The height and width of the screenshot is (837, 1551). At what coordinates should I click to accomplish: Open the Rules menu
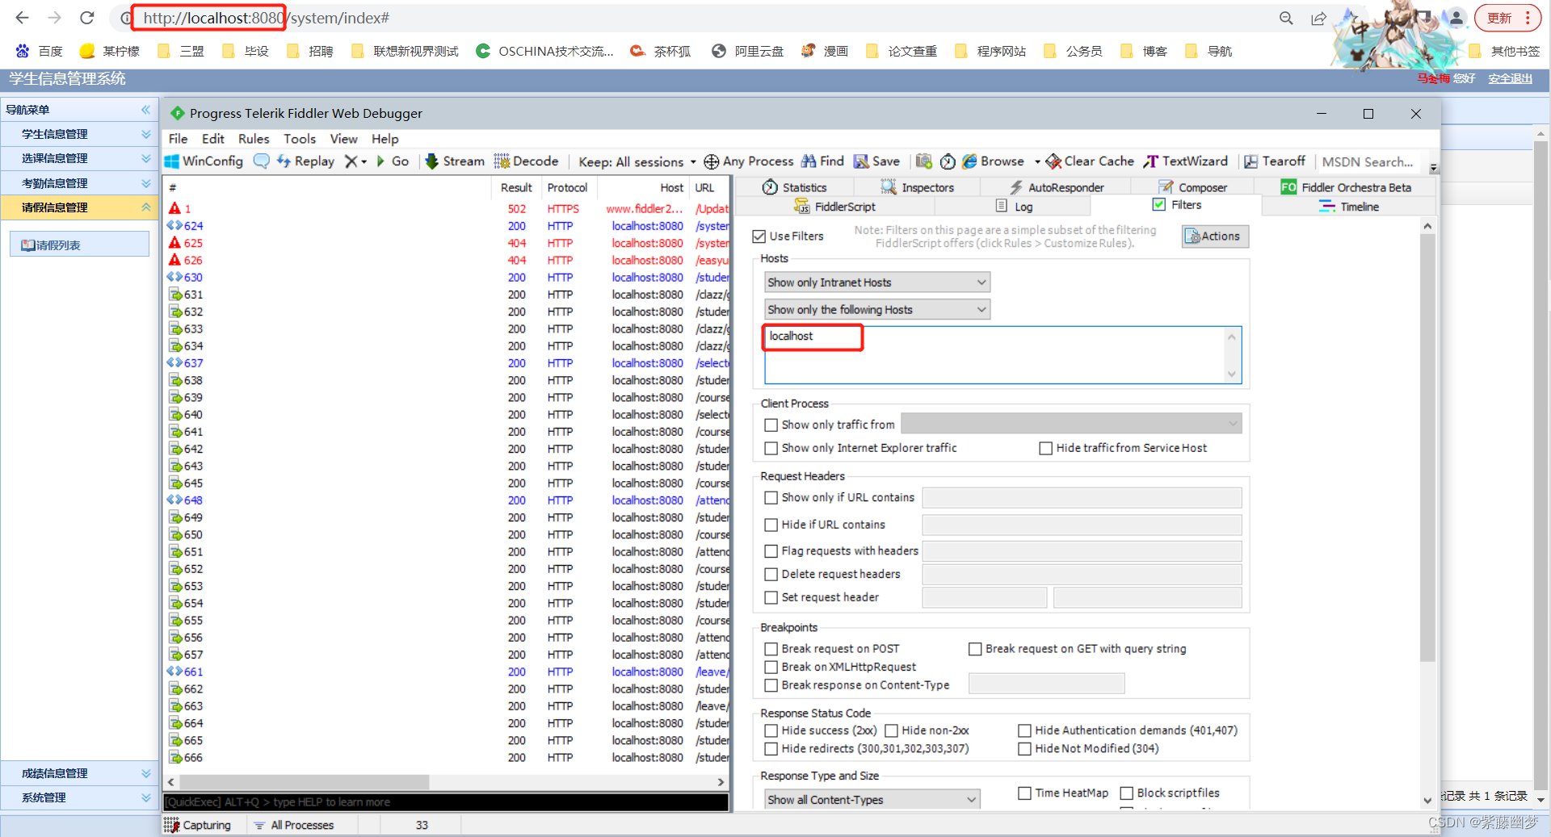254,139
